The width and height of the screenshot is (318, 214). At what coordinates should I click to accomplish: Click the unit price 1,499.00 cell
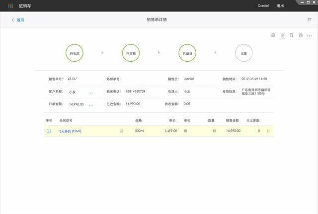[x=171, y=131]
